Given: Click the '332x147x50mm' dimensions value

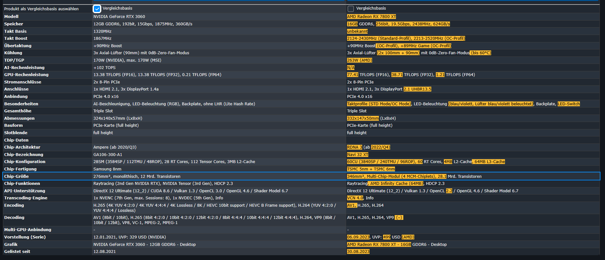Looking at the screenshot, I should click(x=363, y=118).
